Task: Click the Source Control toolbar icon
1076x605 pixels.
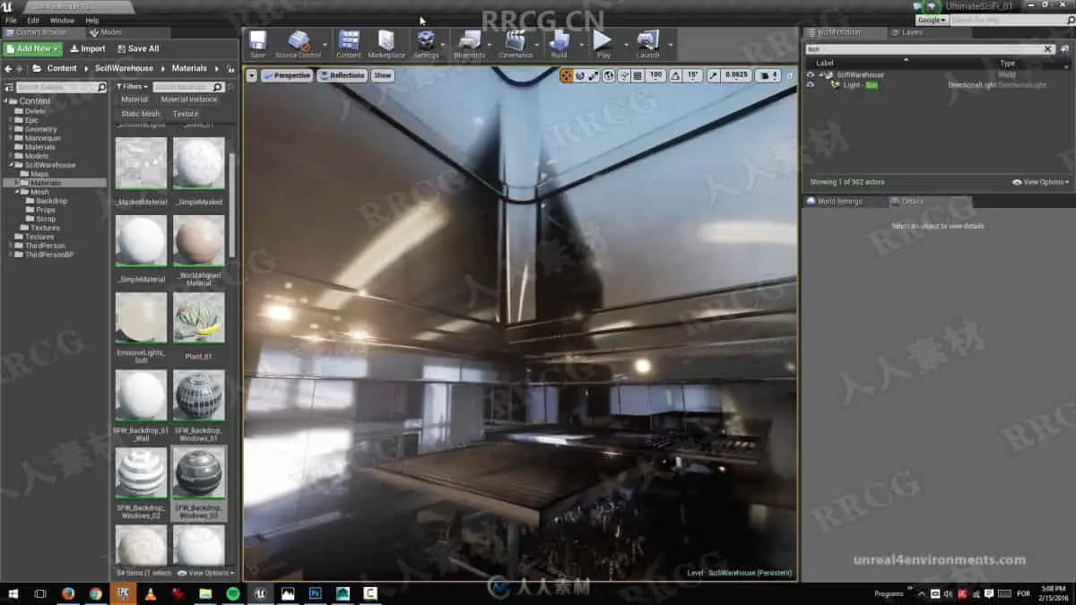Action: [298, 42]
